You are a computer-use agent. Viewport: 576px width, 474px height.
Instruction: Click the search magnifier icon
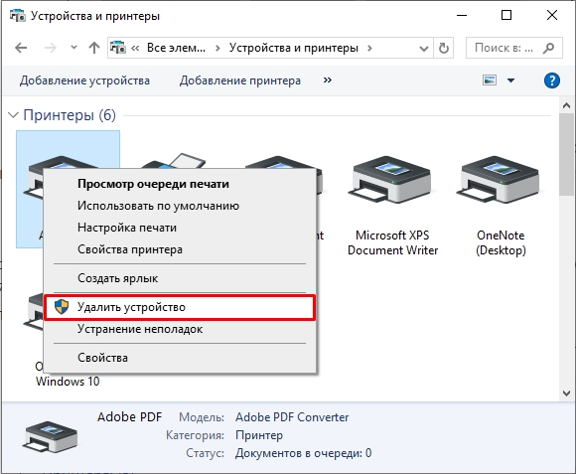click(549, 48)
